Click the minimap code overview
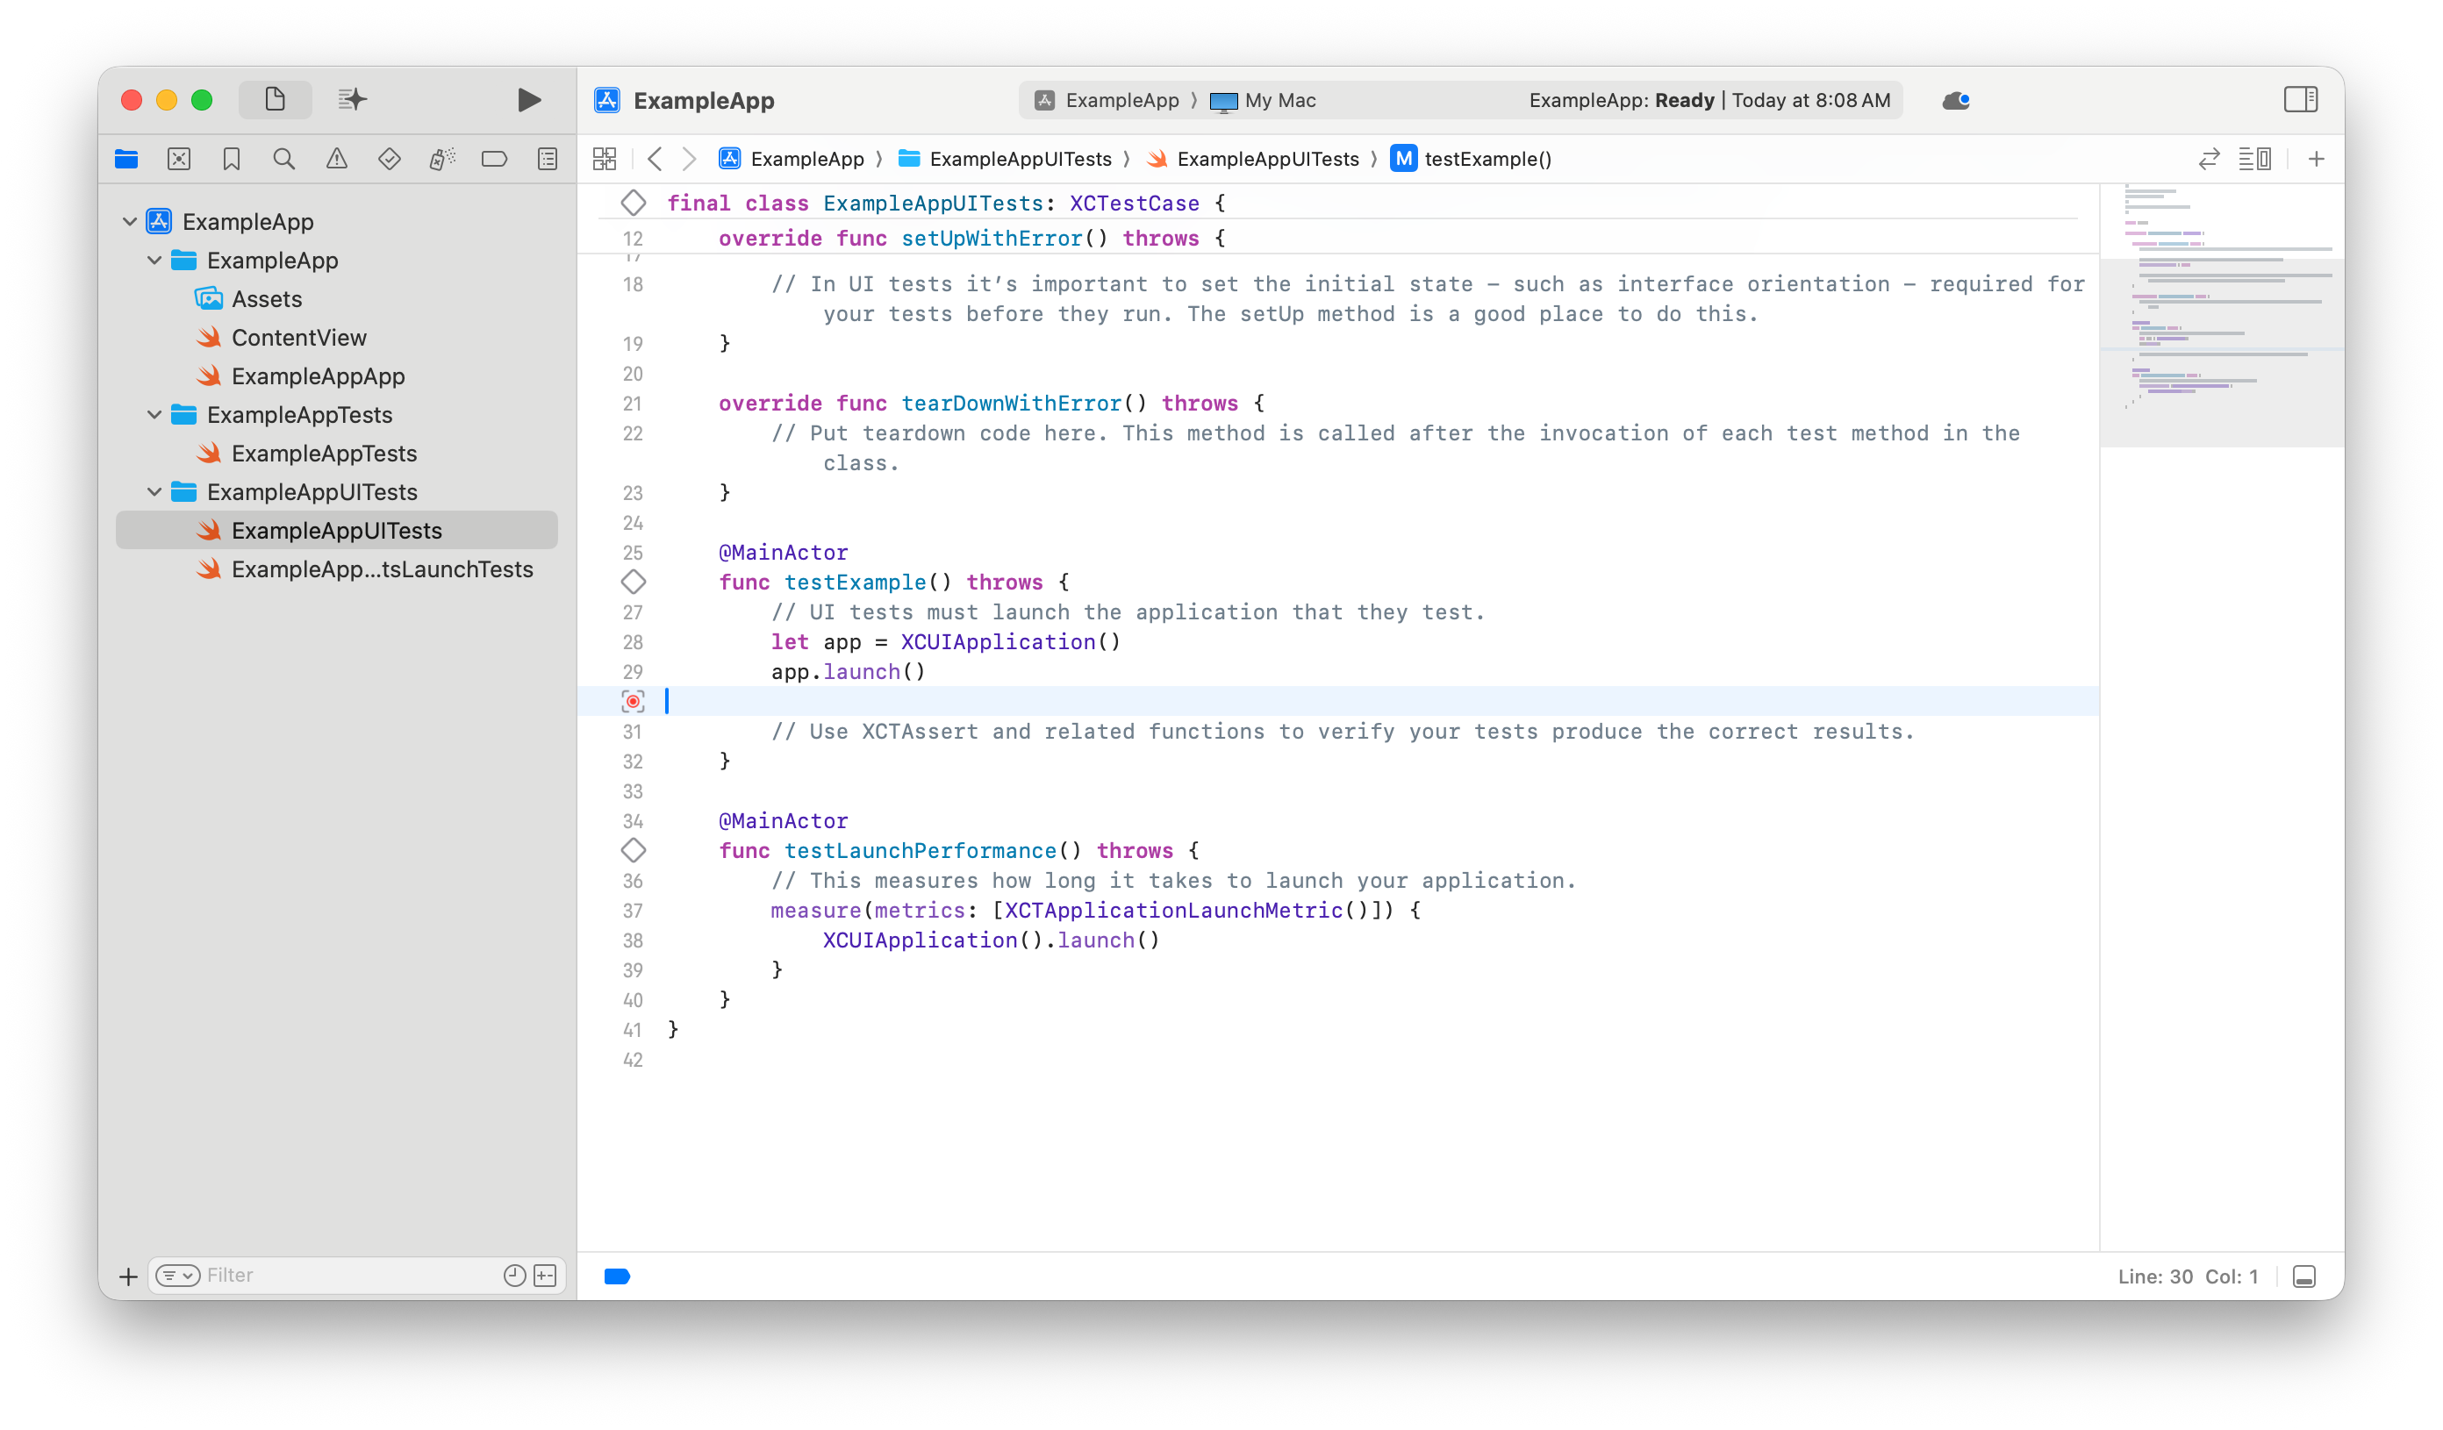This screenshot has width=2443, height=1430. [x=2222, y=315]
